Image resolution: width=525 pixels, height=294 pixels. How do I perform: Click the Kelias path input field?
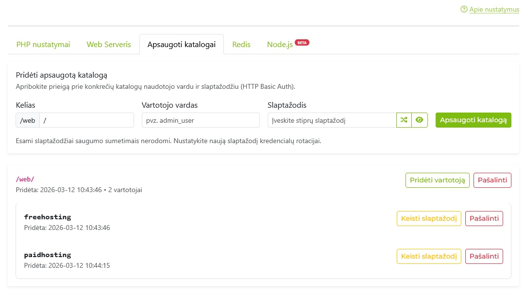tap(86, 120)
